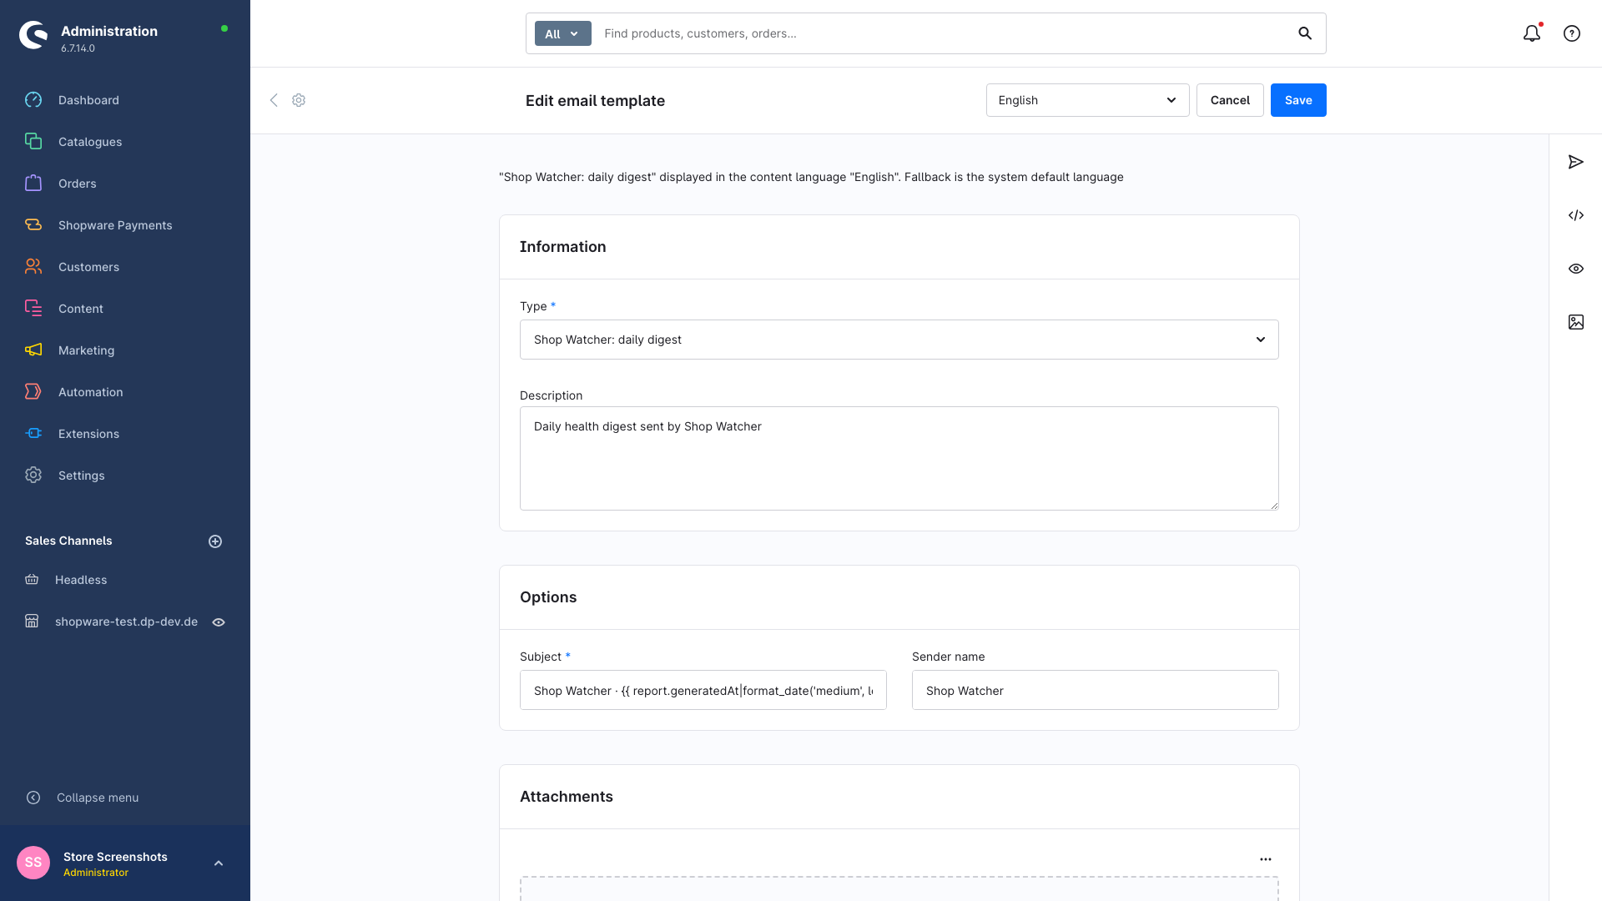Click the search magnifier icon

coord(1305,33)
